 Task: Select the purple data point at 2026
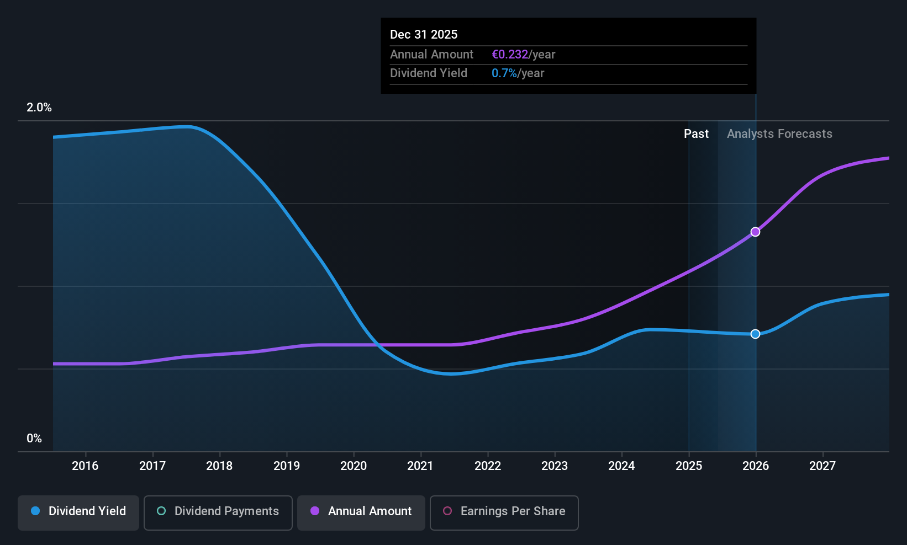[x=755, y=232]
